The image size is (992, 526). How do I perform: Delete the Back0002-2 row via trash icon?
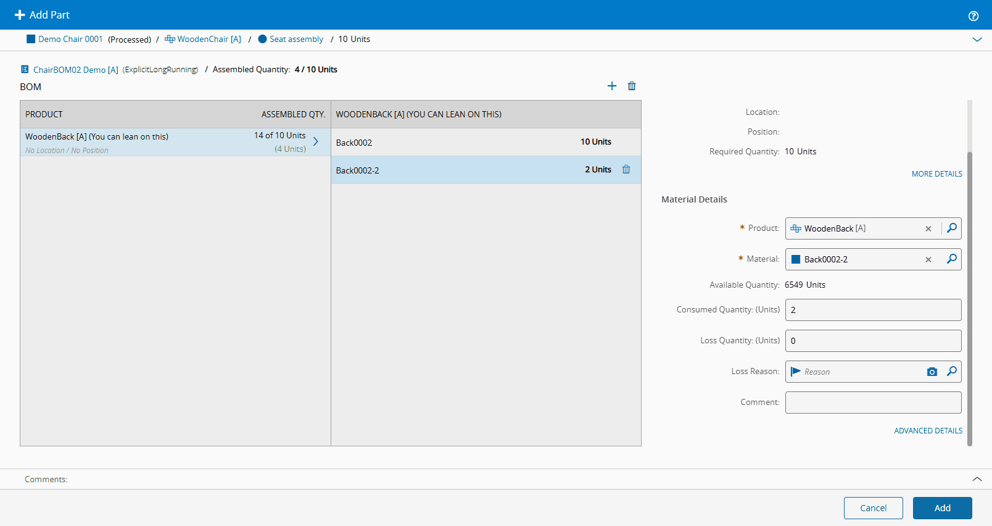click(626, 170)
